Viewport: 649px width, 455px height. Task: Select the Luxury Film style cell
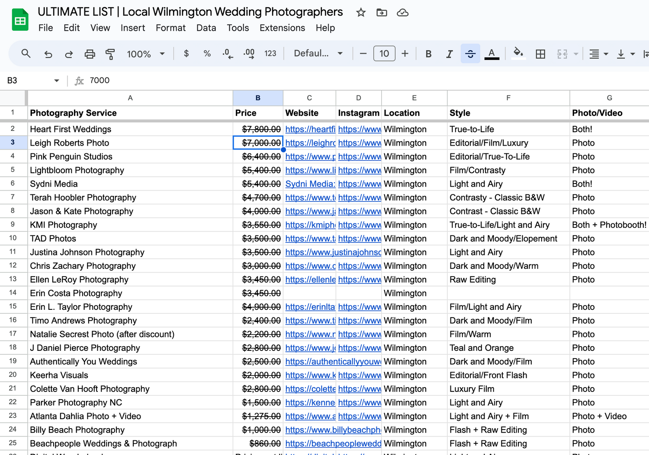(x=508, y=389)
